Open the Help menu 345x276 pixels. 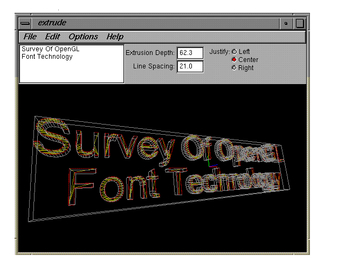[115, 37]
